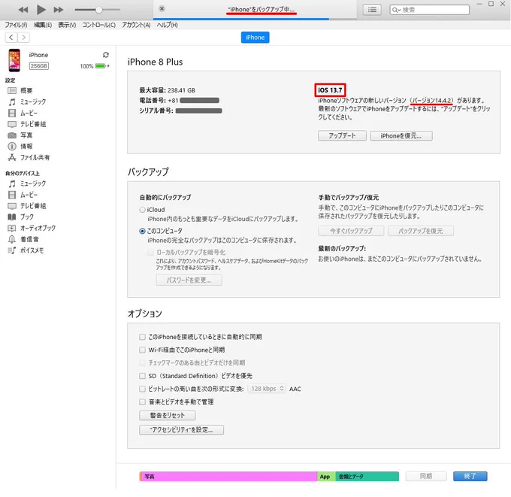Image resolution: width=511 pixels, height=497 pixels.
Task: Click the iPhone 8 Plus heading
Action: (155, 62)
